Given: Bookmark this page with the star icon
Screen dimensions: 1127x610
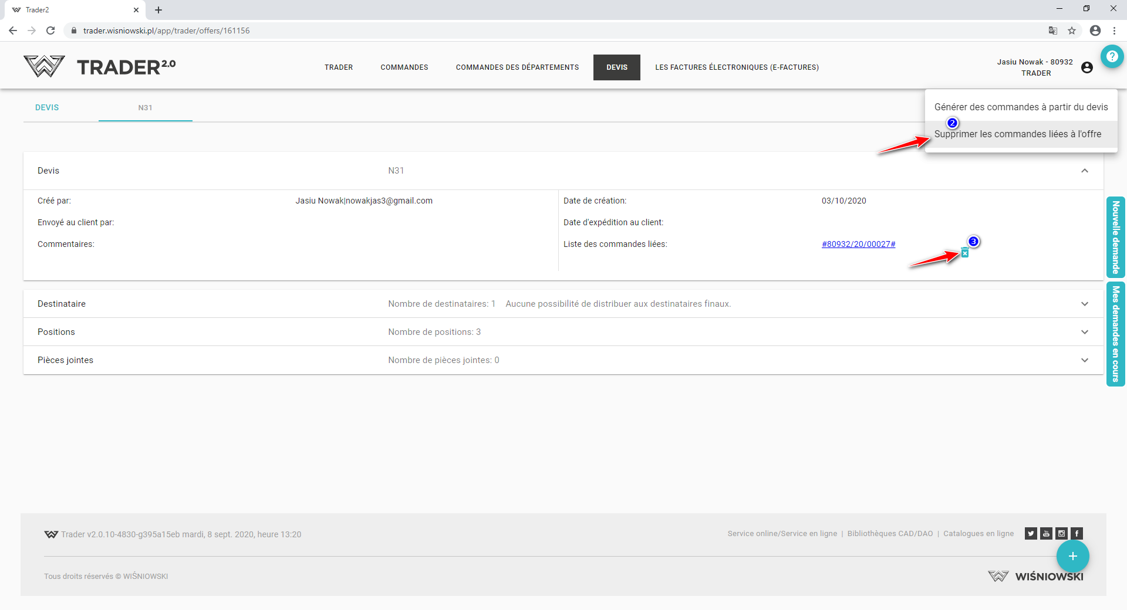Looking at the screenshot, I should (1072, 30).
